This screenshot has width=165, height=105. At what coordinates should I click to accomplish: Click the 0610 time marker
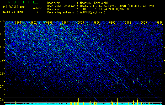(159, 23)
